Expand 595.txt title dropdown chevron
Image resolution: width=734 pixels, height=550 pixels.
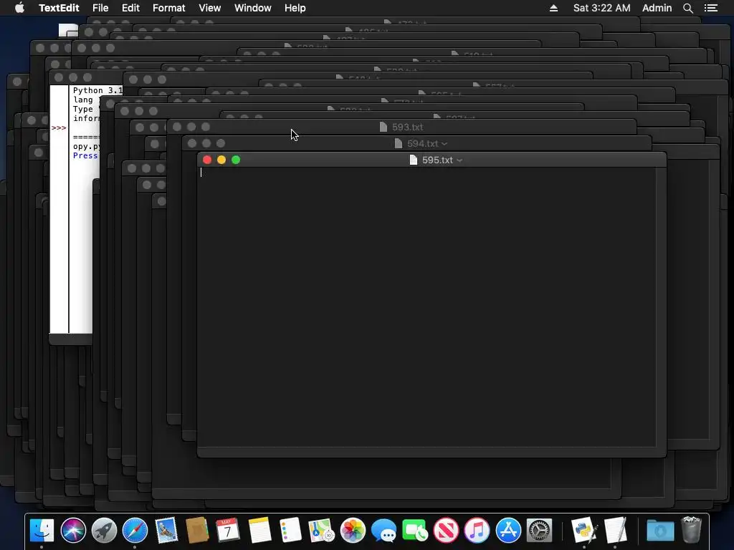459,160
